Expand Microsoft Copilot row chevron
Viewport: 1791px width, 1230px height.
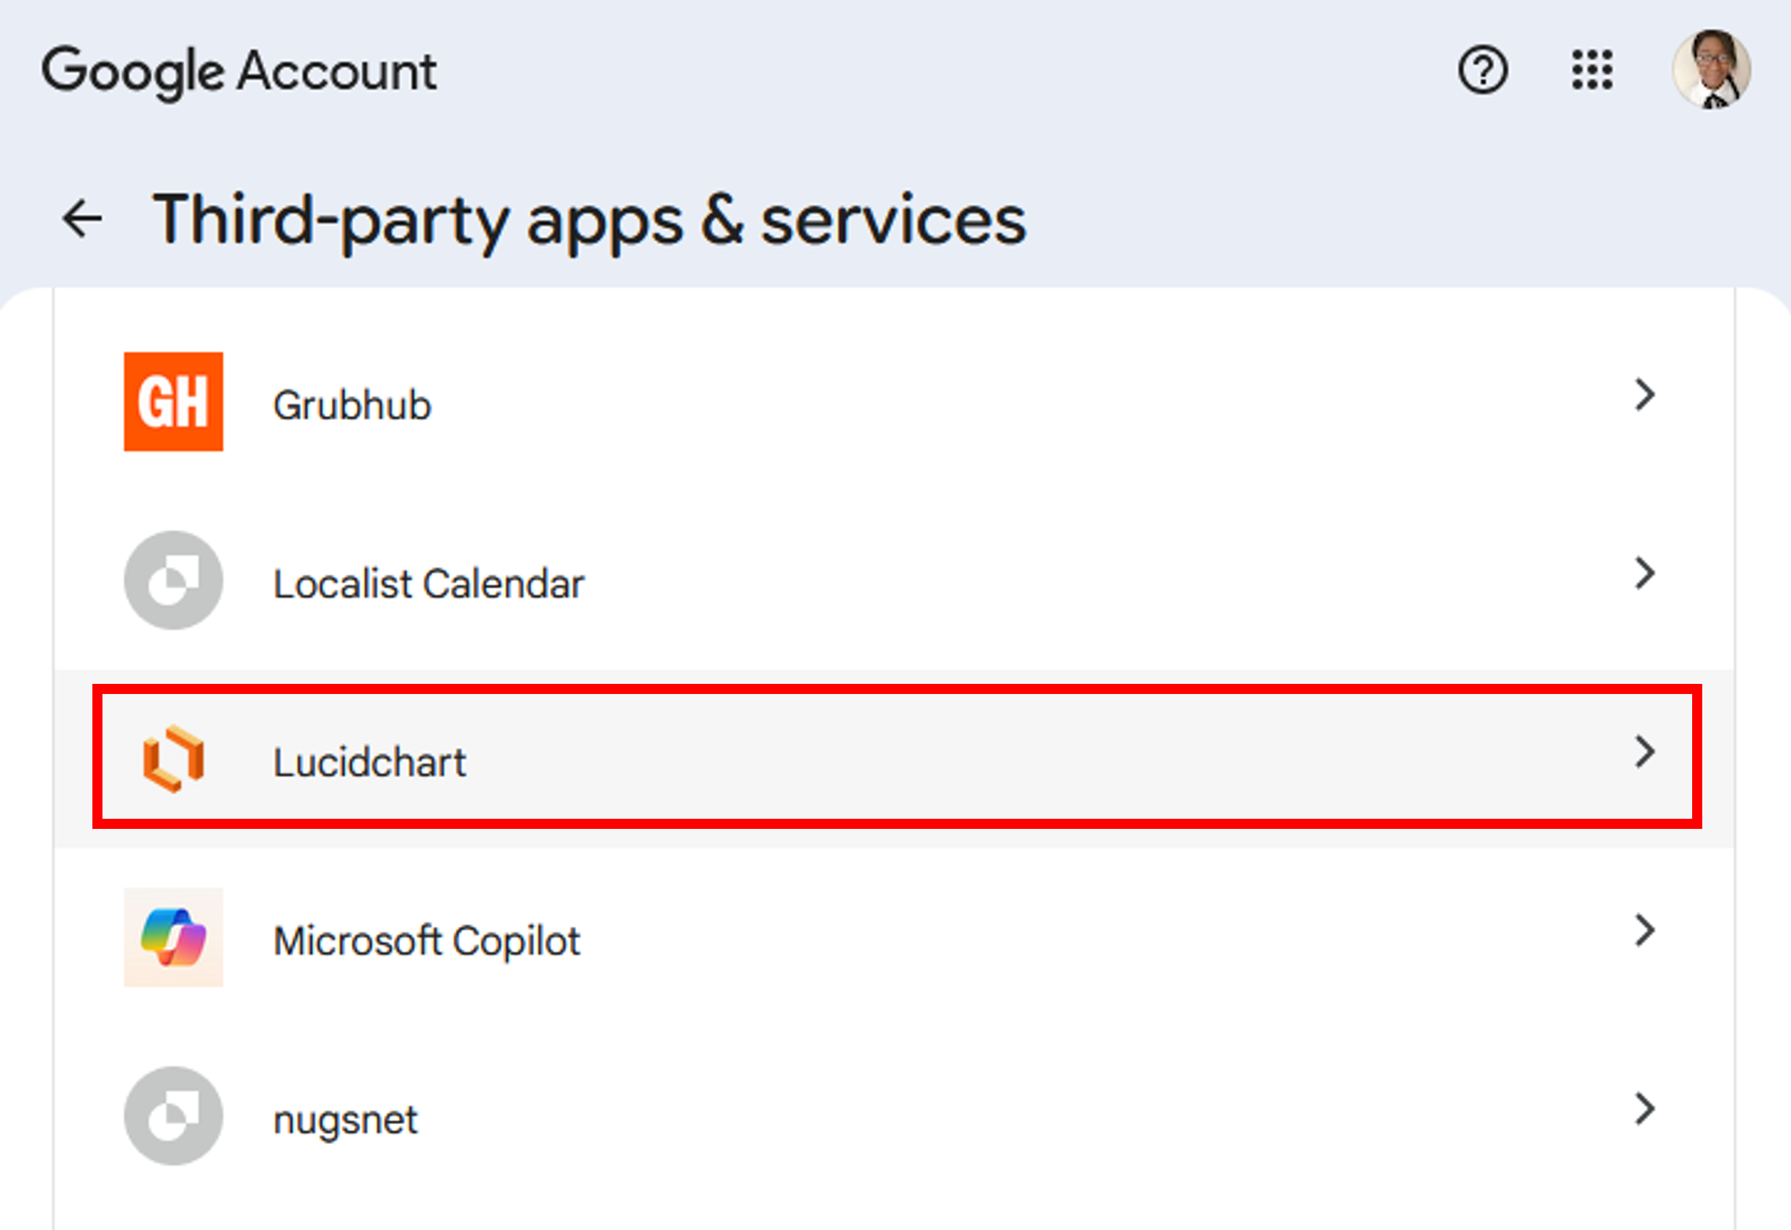(1645, 930)
